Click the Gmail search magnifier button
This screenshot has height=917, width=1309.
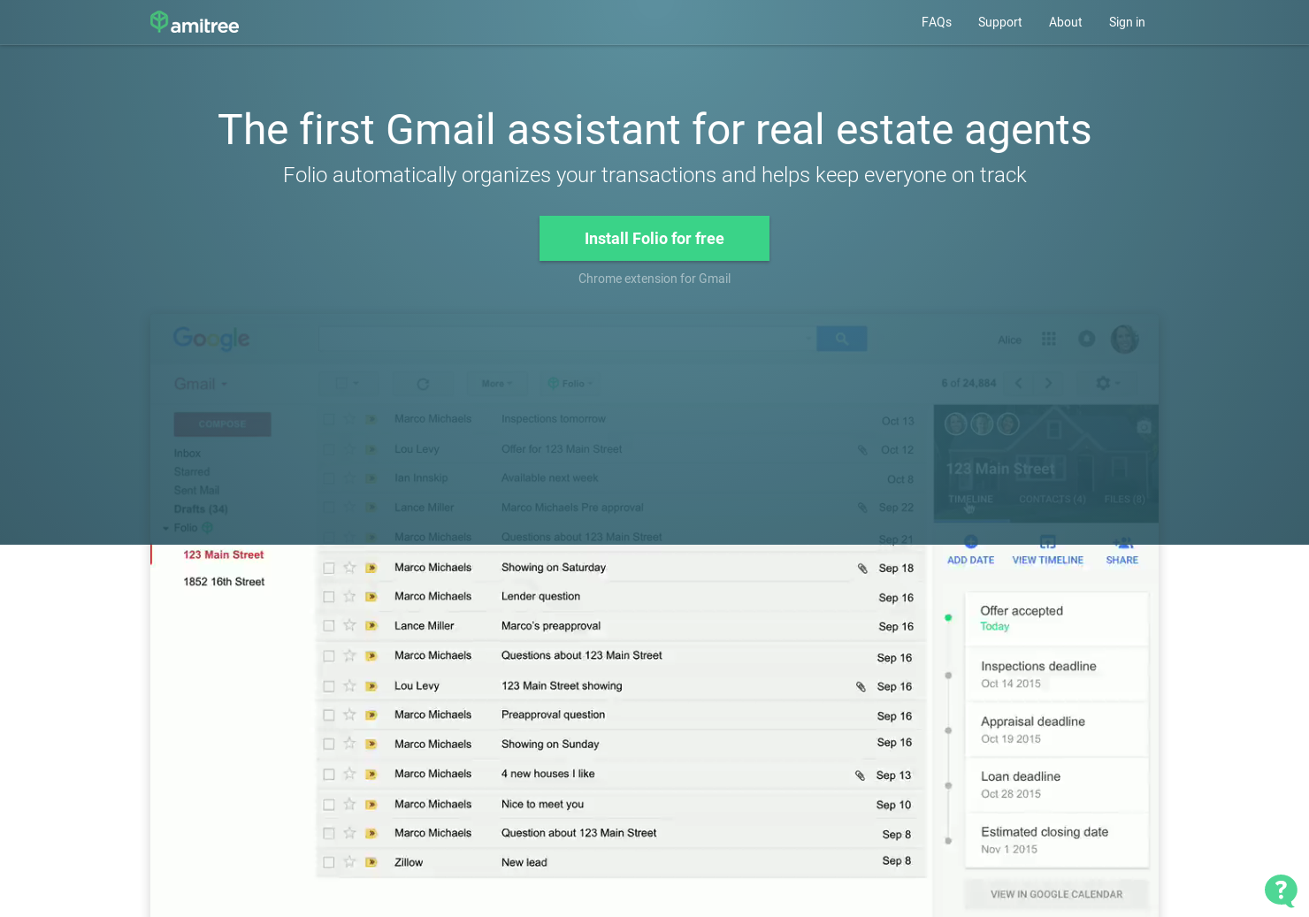tap(841, 339)
